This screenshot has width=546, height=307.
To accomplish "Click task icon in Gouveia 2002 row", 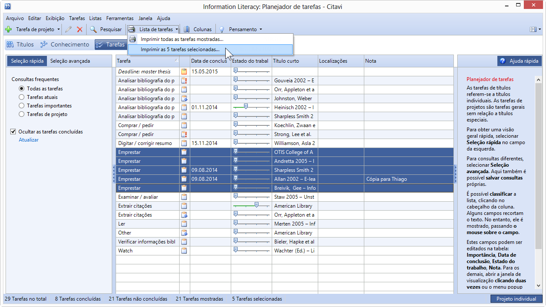I will [x=184, y=81].
